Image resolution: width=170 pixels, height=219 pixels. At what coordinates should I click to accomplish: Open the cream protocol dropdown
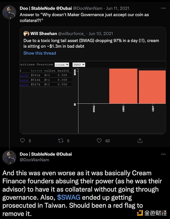(62, 65)
